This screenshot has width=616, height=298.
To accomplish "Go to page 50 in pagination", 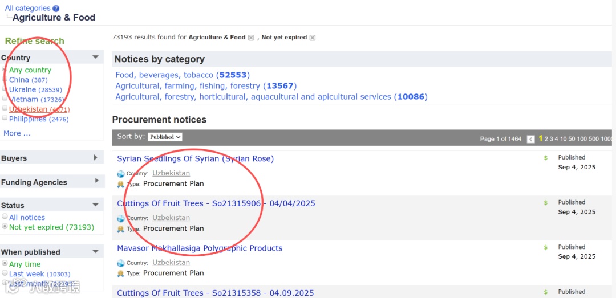I will pyautogui.click(x=572, y=139).
